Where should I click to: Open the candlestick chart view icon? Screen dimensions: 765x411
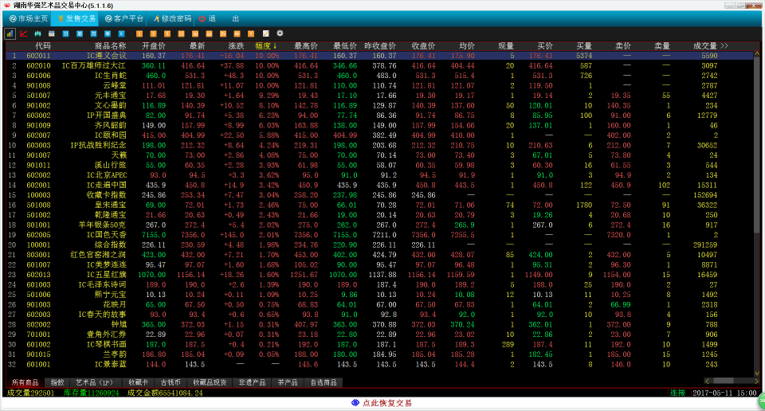(37, 33)
